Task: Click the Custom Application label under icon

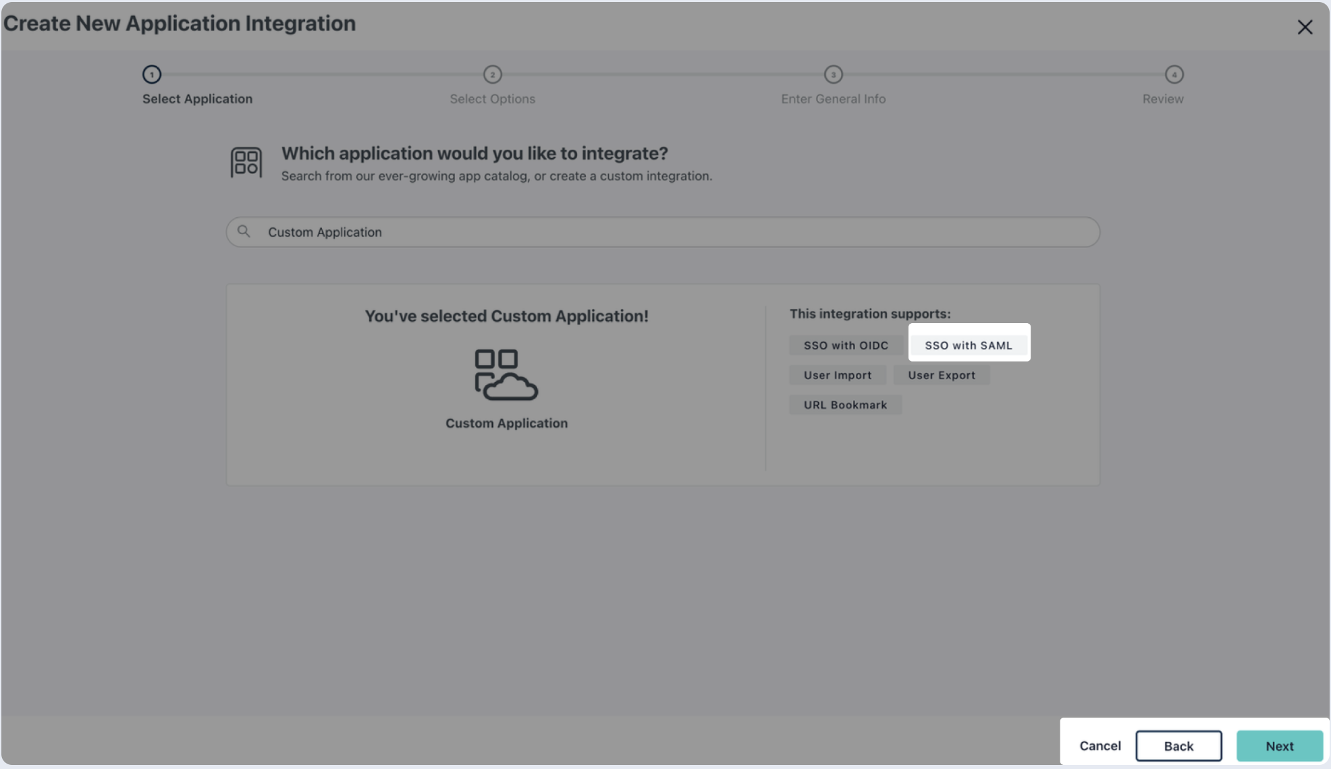Action: (x=506, y=423)
